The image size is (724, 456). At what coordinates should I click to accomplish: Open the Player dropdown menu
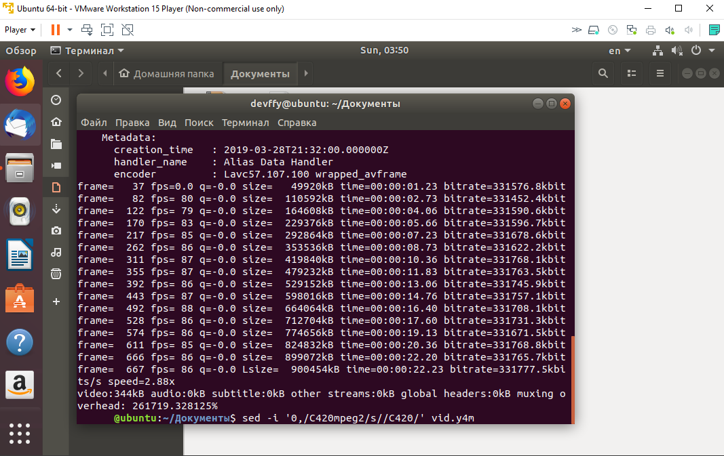coord(20,30)
